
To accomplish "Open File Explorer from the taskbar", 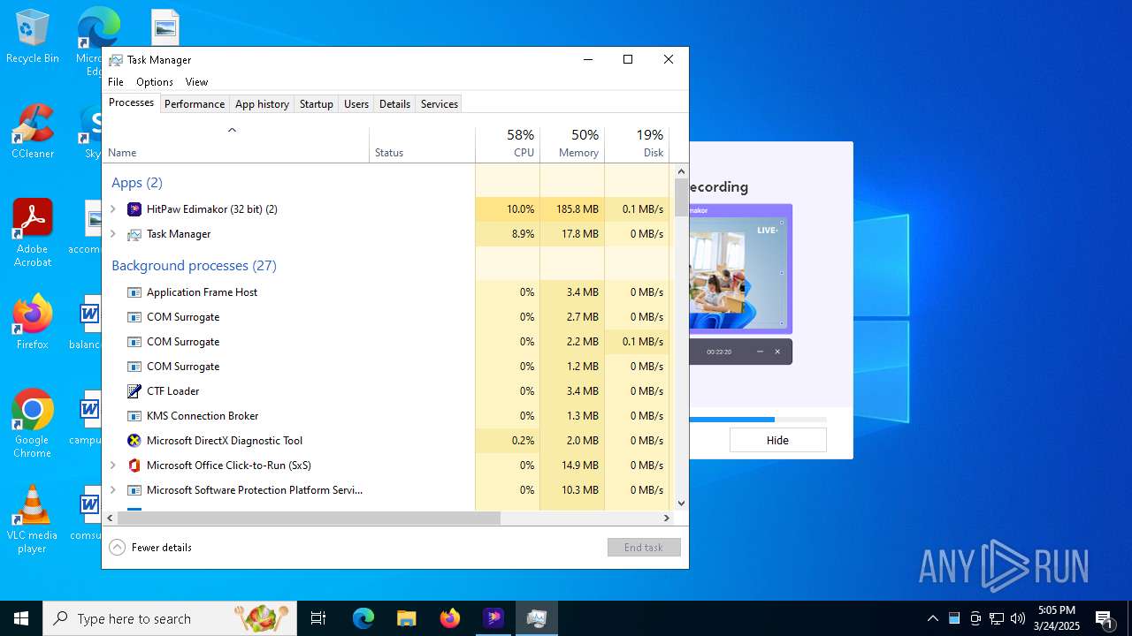I will 406,618.
